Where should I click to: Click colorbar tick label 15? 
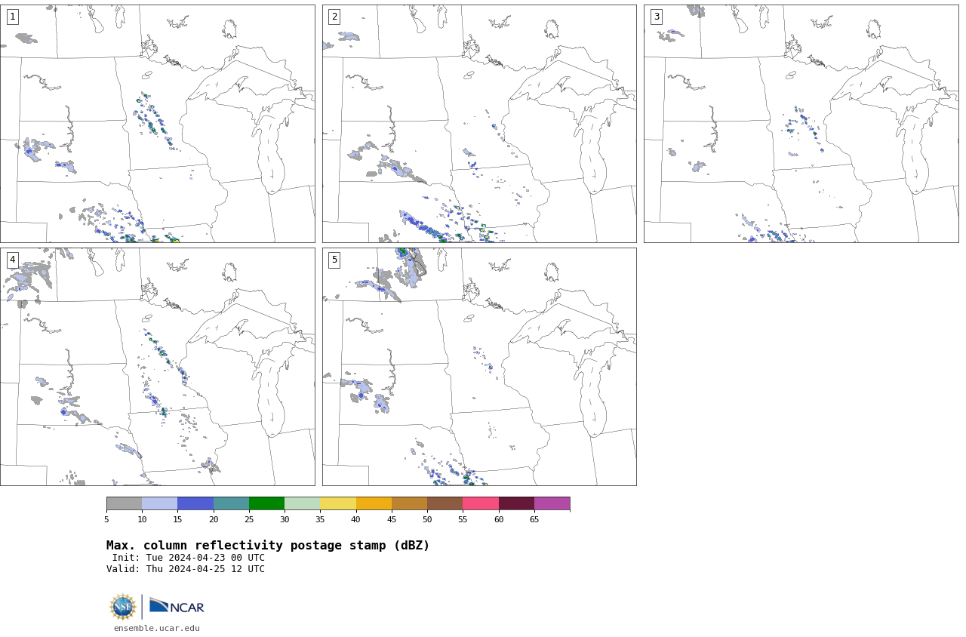pos(177,519)
